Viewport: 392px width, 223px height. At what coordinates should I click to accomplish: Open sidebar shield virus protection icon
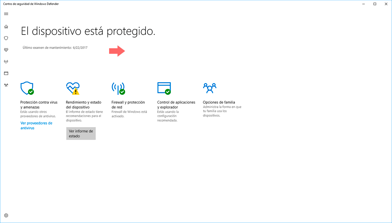[6, 38]
